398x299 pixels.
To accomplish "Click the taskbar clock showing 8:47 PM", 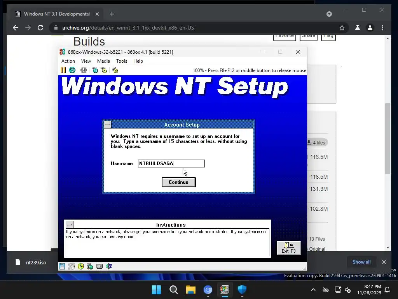I will pyautogui.click(x=369, y=290).
